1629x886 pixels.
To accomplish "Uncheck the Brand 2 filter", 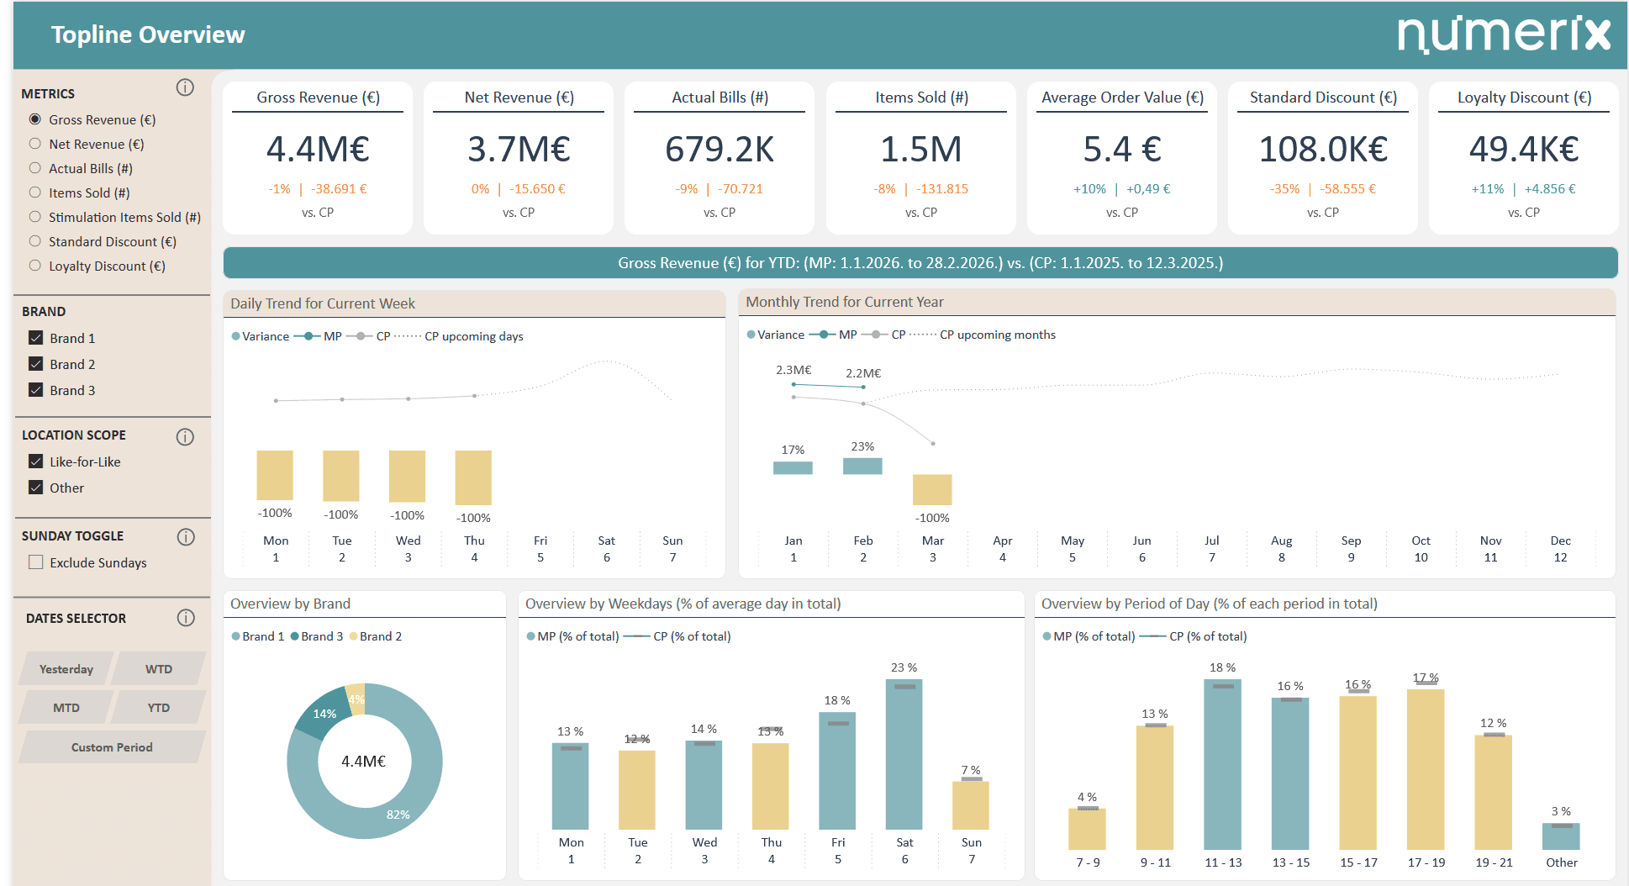I will pyautogui.click(x=35, y=363).
